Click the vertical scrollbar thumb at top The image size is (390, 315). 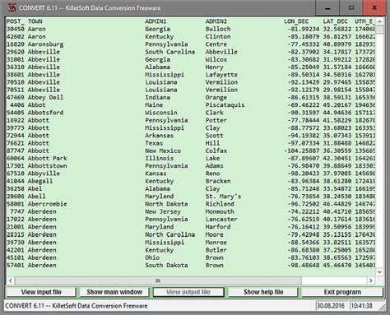tap(379, 30)
